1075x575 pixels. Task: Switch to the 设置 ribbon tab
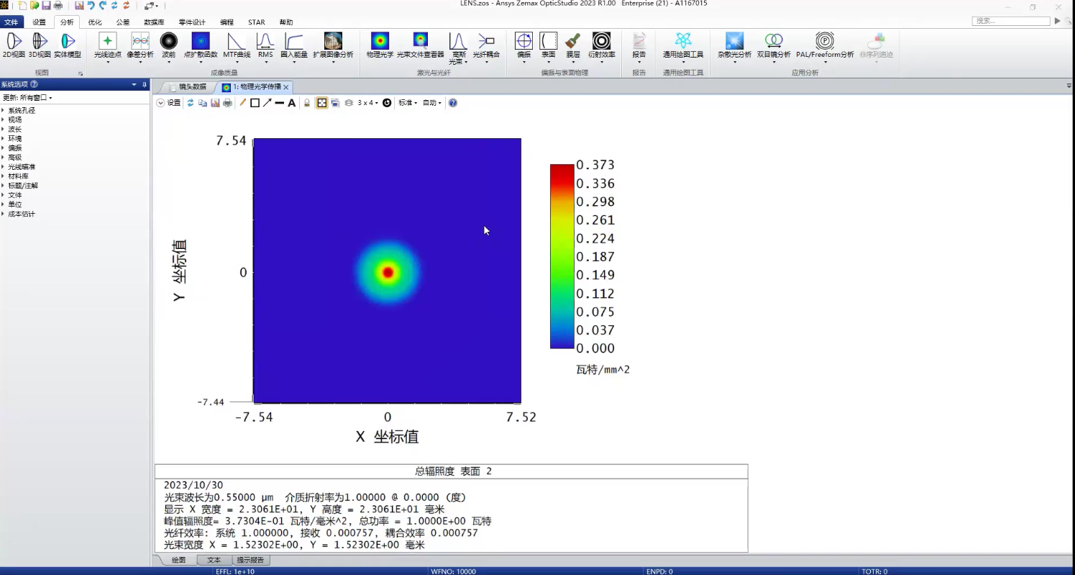(x=39, y=22)
